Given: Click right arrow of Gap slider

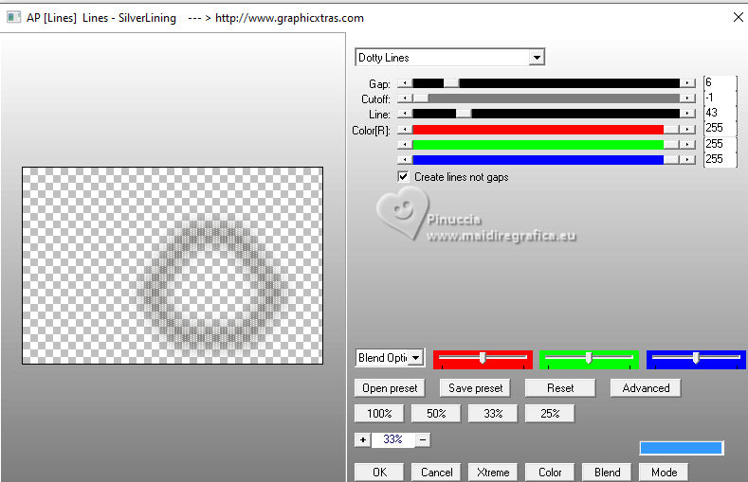Looking at the screenshot, I should pos(687,83).
